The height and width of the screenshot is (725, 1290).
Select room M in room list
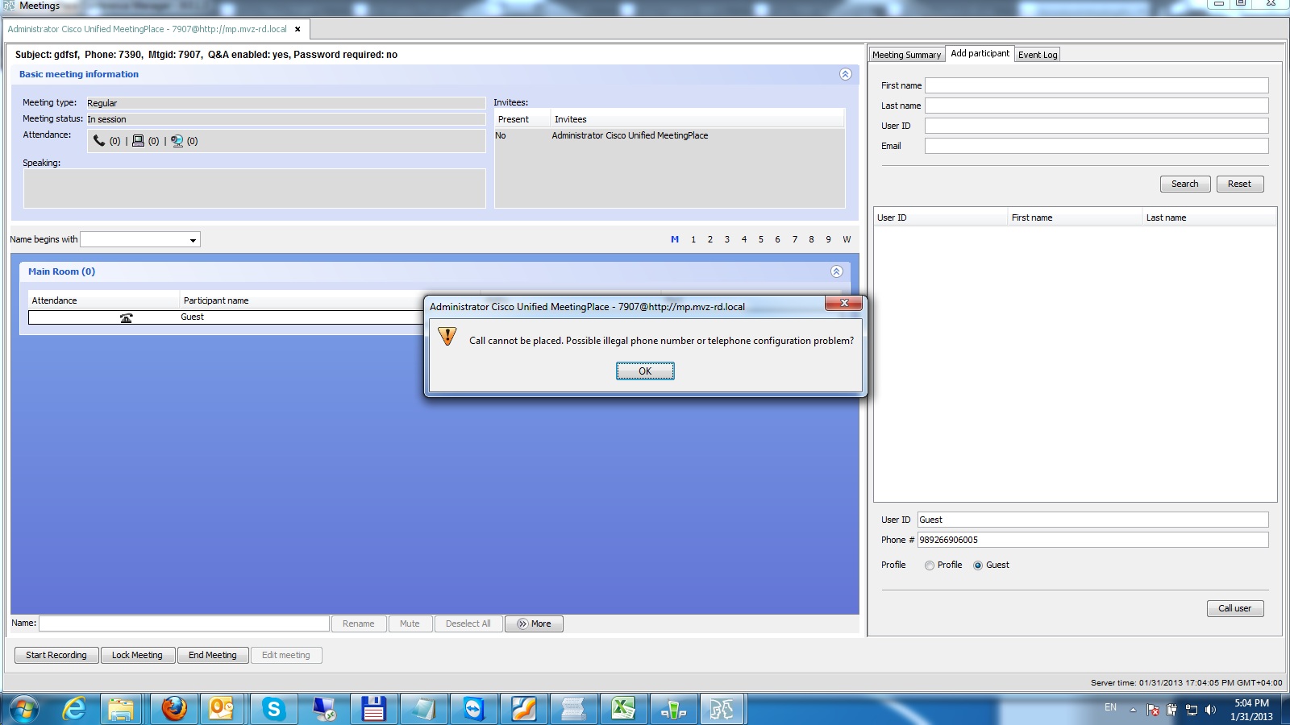675,239
